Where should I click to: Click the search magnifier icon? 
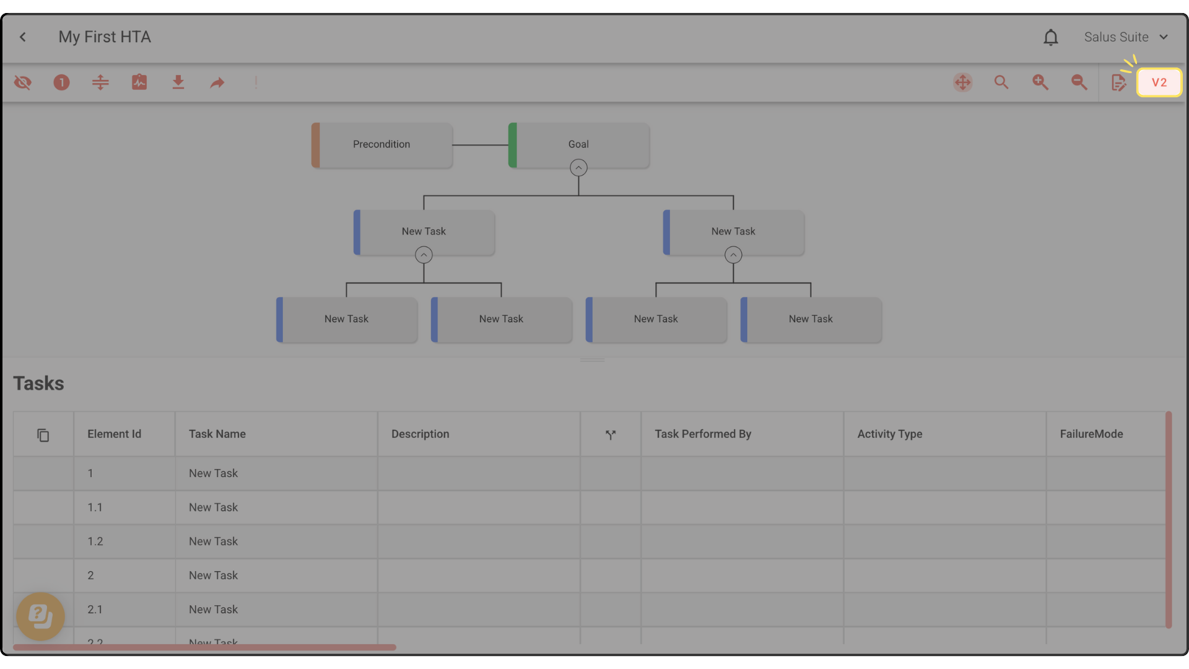[1001, 82]
